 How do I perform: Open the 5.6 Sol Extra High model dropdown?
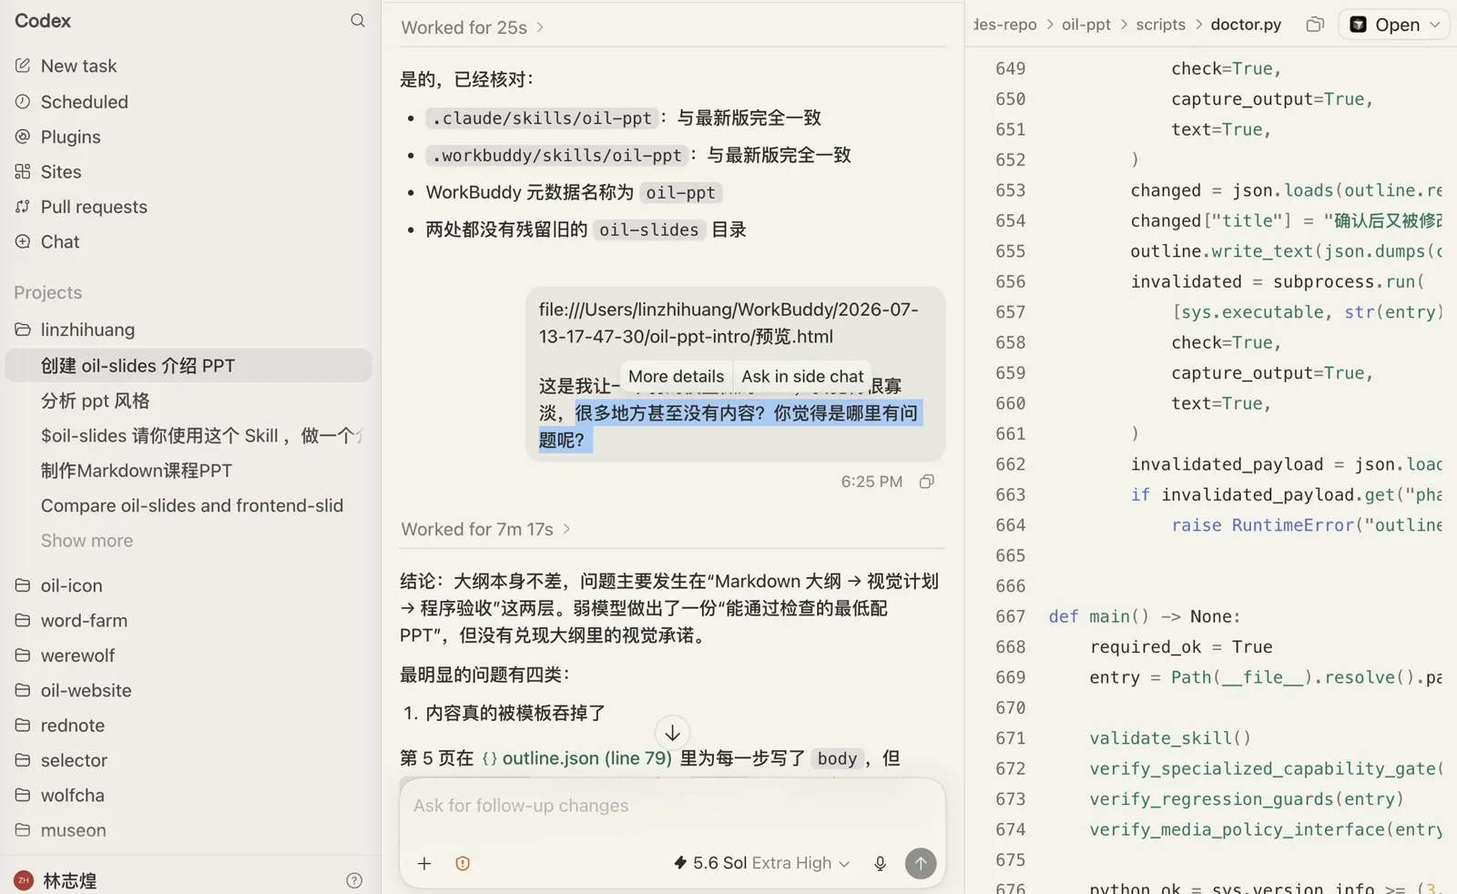click(x=761, y=863)
